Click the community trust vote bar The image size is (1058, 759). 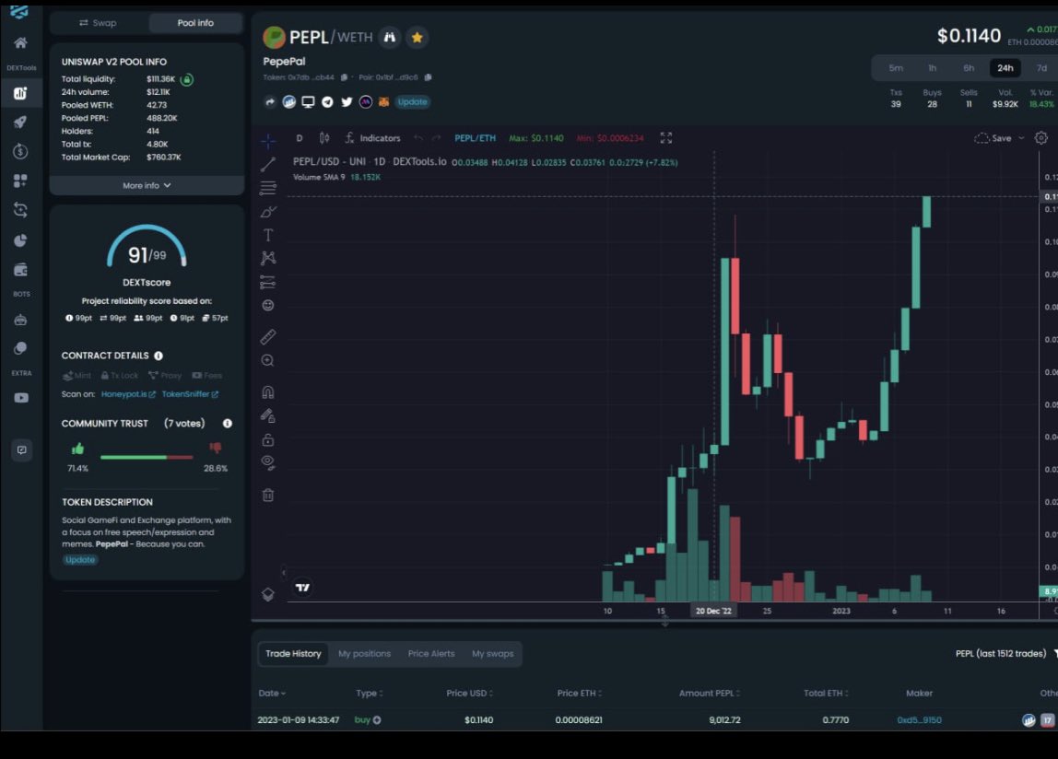[x=147, y=458]
